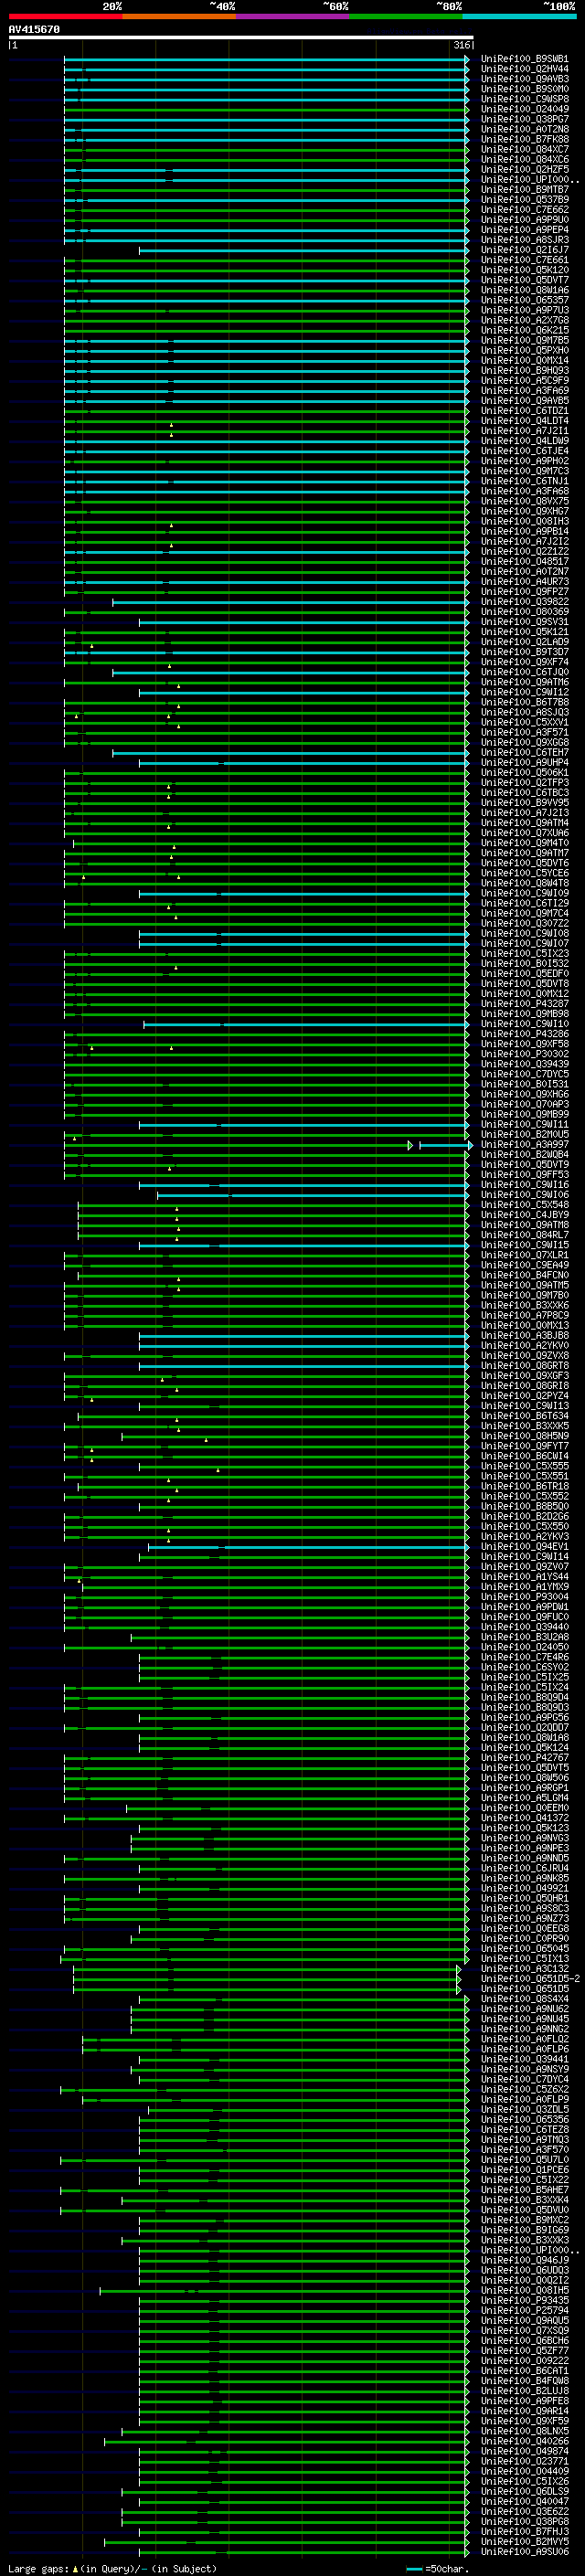Image resolution: width=585 pixels, height=2576 pixels.
Task: Select the UniRef100_Q38PG7 entry
Action: click(x=525, y=119)
